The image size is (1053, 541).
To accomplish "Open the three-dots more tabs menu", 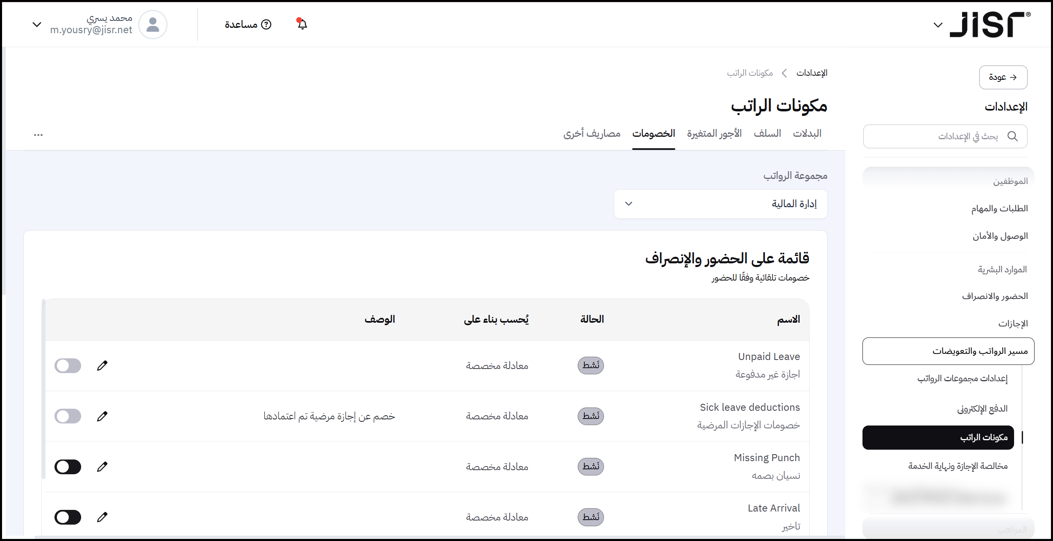I will point(38,135).
